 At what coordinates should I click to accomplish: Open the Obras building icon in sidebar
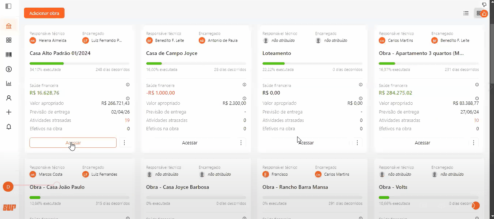pyautogui.click(x=9, y=26)
